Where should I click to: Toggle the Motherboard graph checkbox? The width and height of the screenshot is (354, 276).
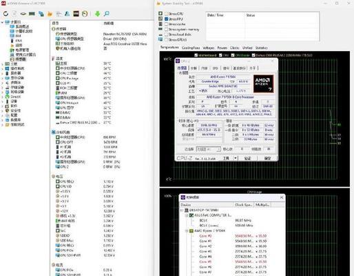click(196, 55)
